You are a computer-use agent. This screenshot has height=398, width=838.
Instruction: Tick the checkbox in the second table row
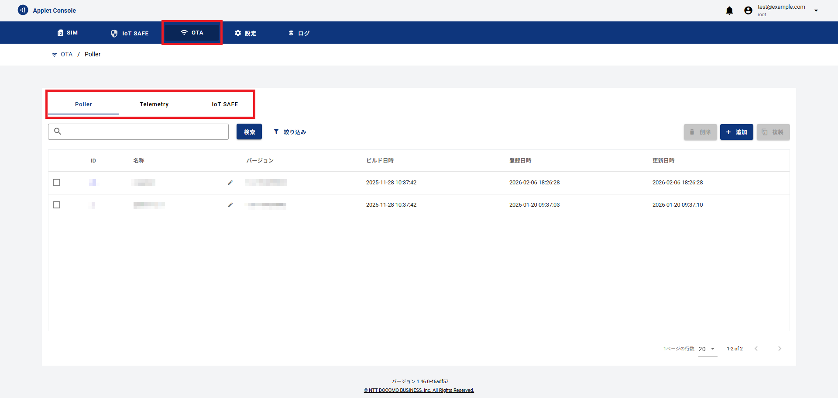[x=56, y=205]
